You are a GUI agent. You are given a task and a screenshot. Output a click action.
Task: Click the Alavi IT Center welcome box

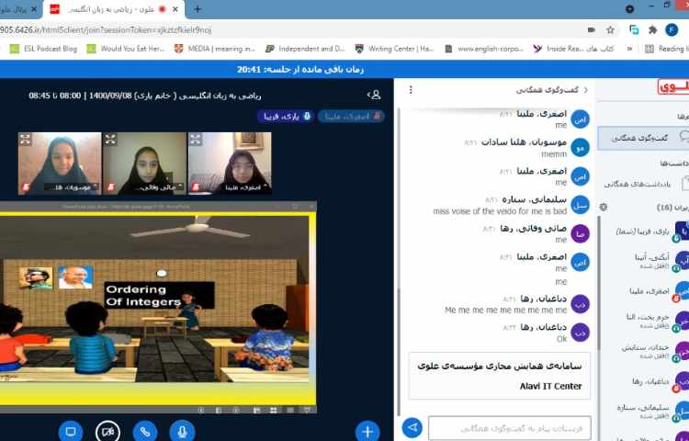click(x=499, y=376)
